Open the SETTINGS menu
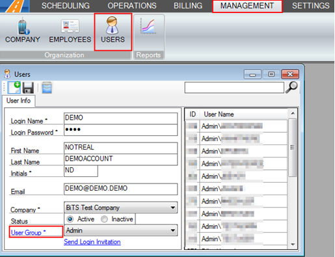The image size is (335, 257). (x=310, y=6)
